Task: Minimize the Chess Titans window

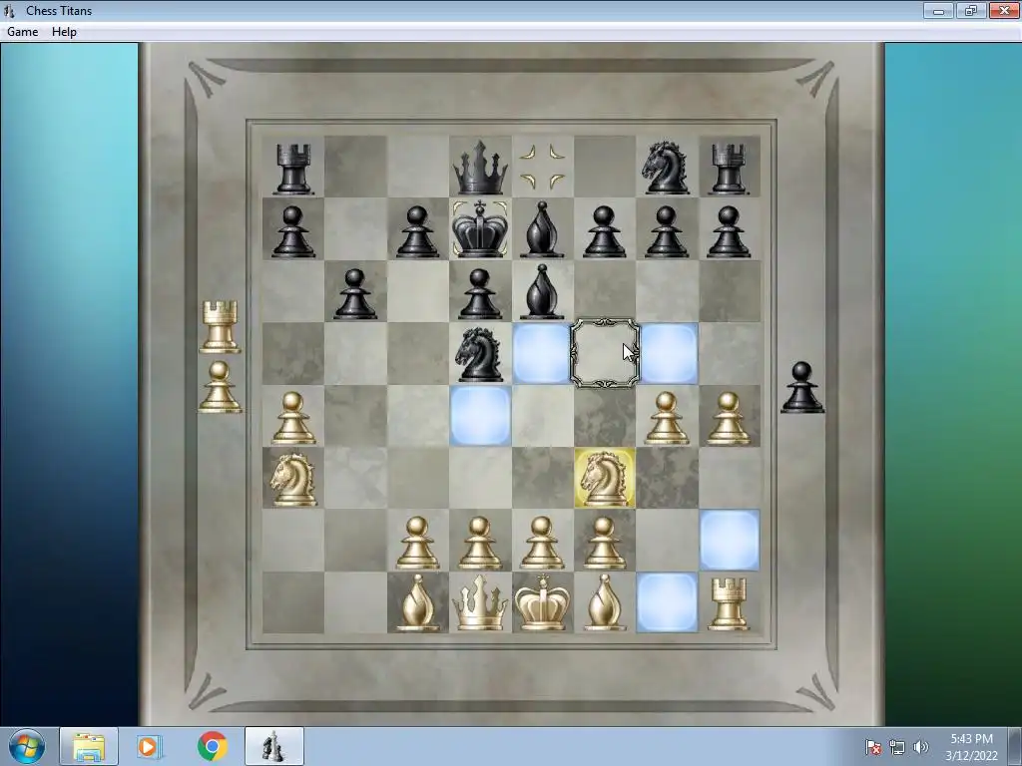Action: pos(938,10)
